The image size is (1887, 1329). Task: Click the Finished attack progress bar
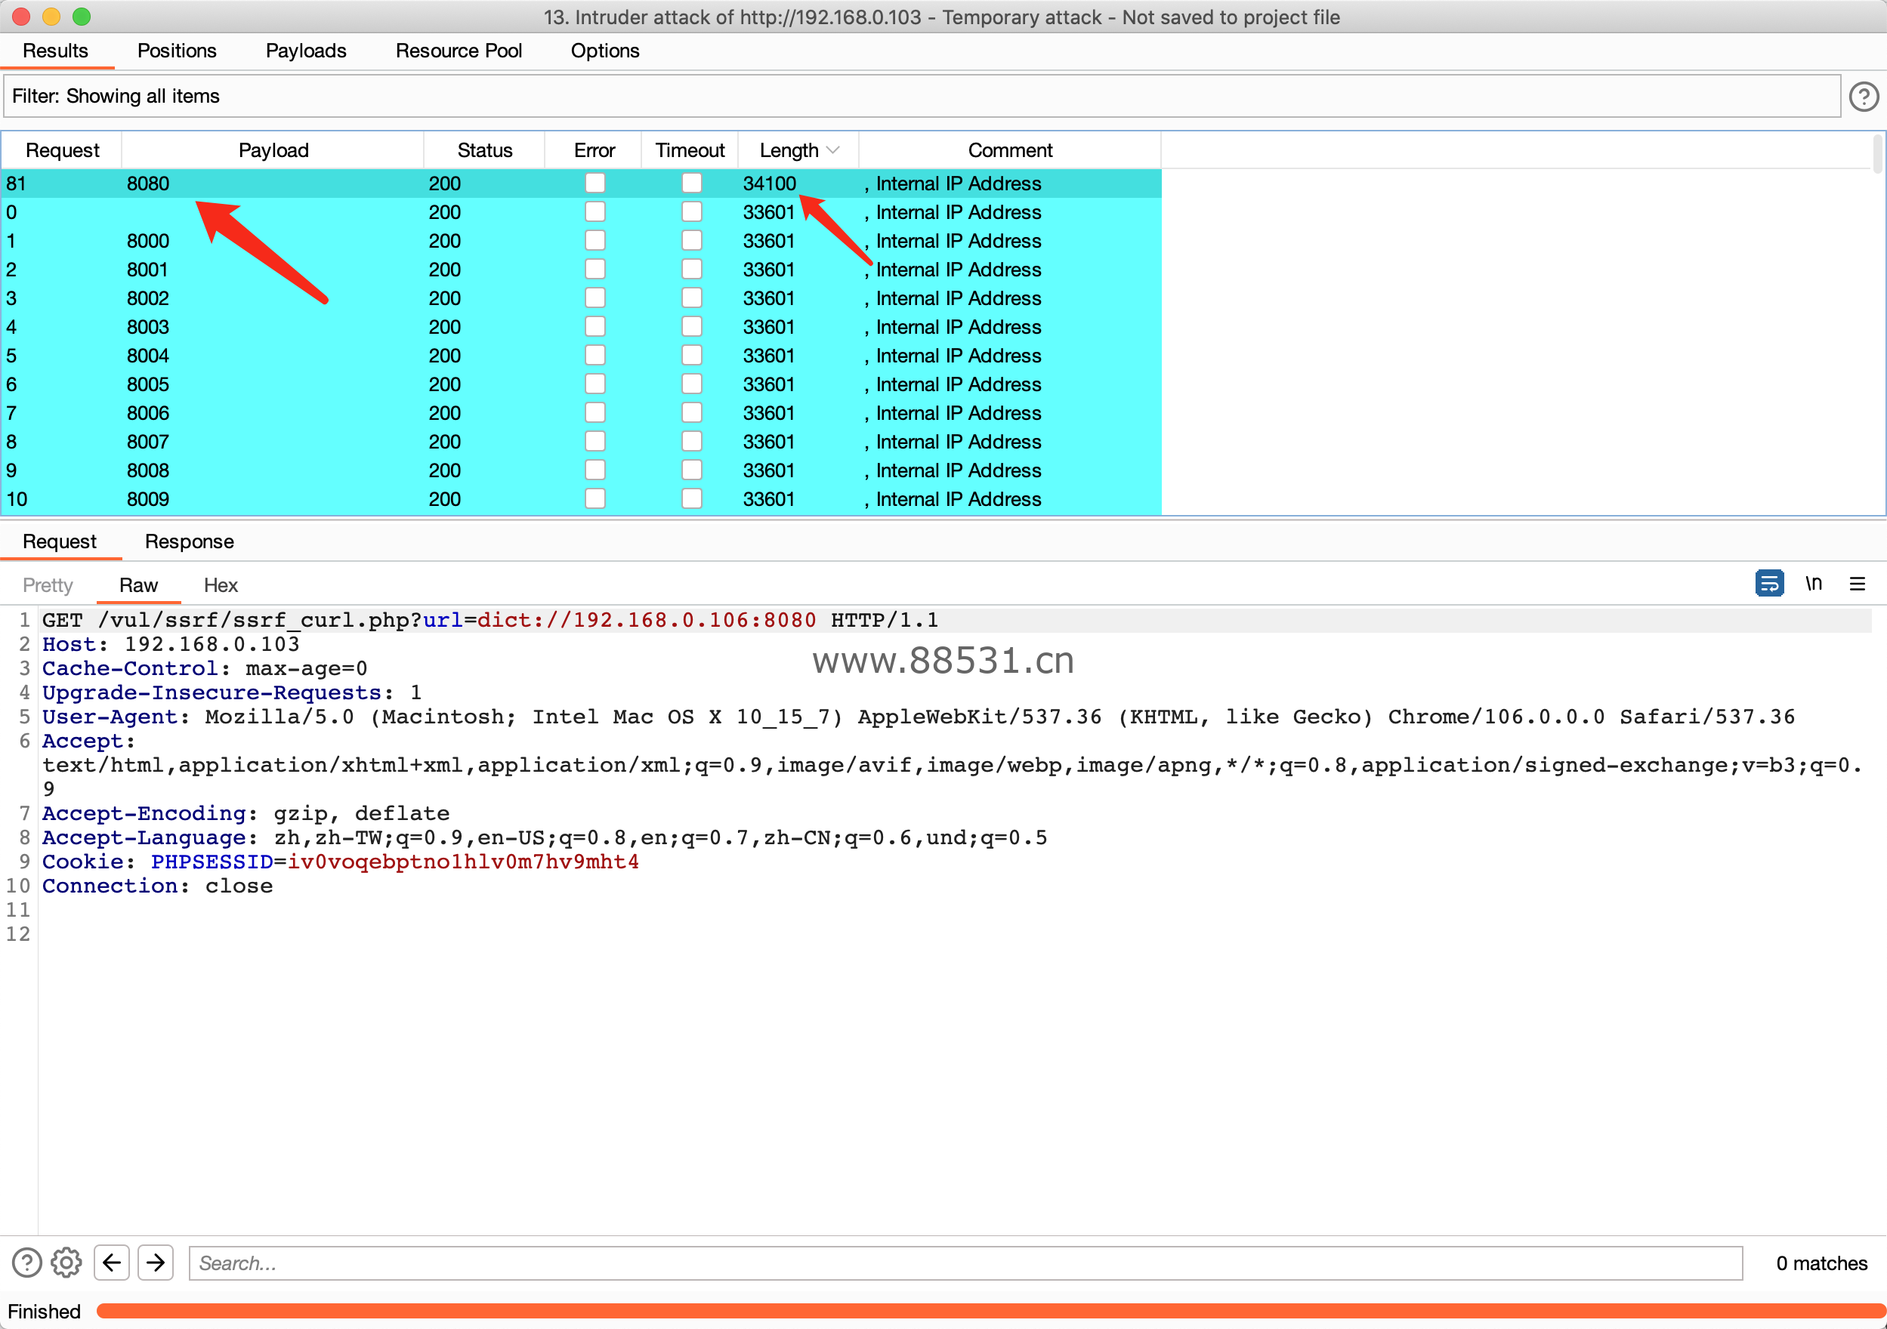(990, 1311)
